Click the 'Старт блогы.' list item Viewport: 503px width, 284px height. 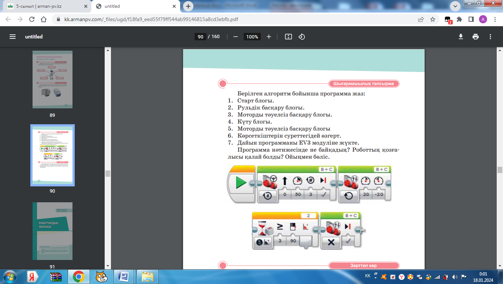click(256, 101)
